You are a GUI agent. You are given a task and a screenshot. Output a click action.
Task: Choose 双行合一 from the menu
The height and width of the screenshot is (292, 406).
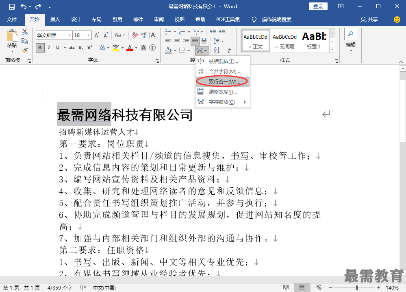click(x=223, y=81)
